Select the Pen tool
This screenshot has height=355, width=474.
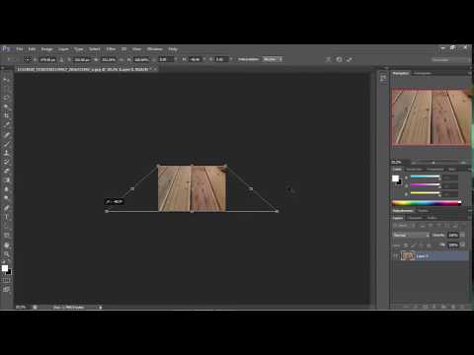pyautogui.click(x=7, y=208)
